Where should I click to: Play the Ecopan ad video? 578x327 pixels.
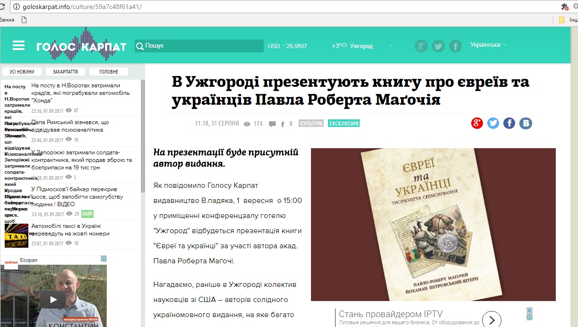53,300
